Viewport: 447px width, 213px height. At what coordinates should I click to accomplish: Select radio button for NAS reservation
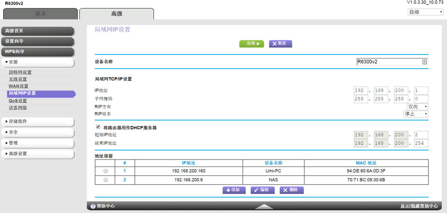coord(106,180)
